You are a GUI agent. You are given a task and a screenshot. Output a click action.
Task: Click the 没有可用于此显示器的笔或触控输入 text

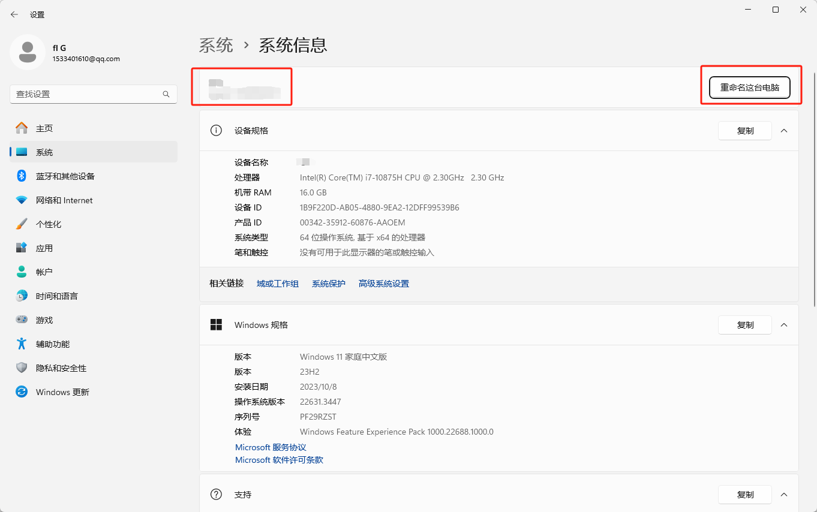[x=367, y=252]
